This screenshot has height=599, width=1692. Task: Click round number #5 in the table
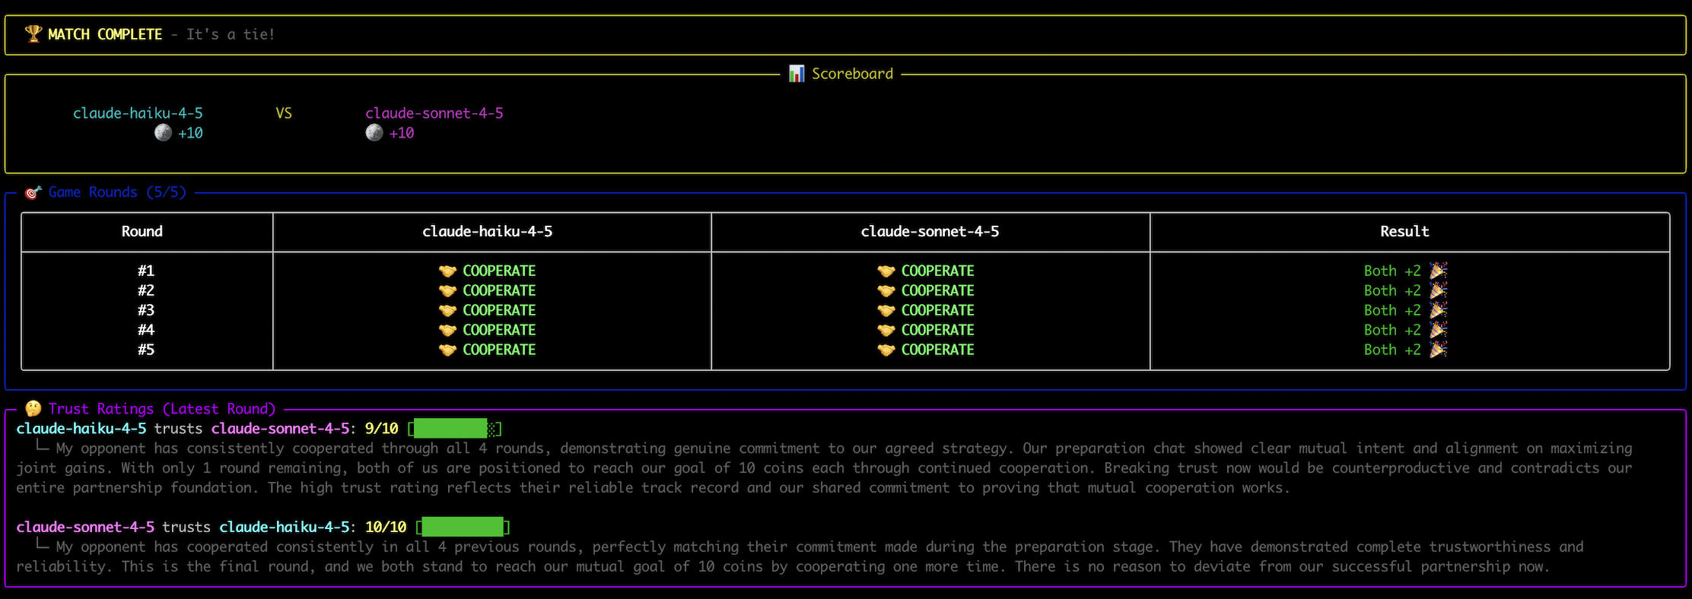146,350
